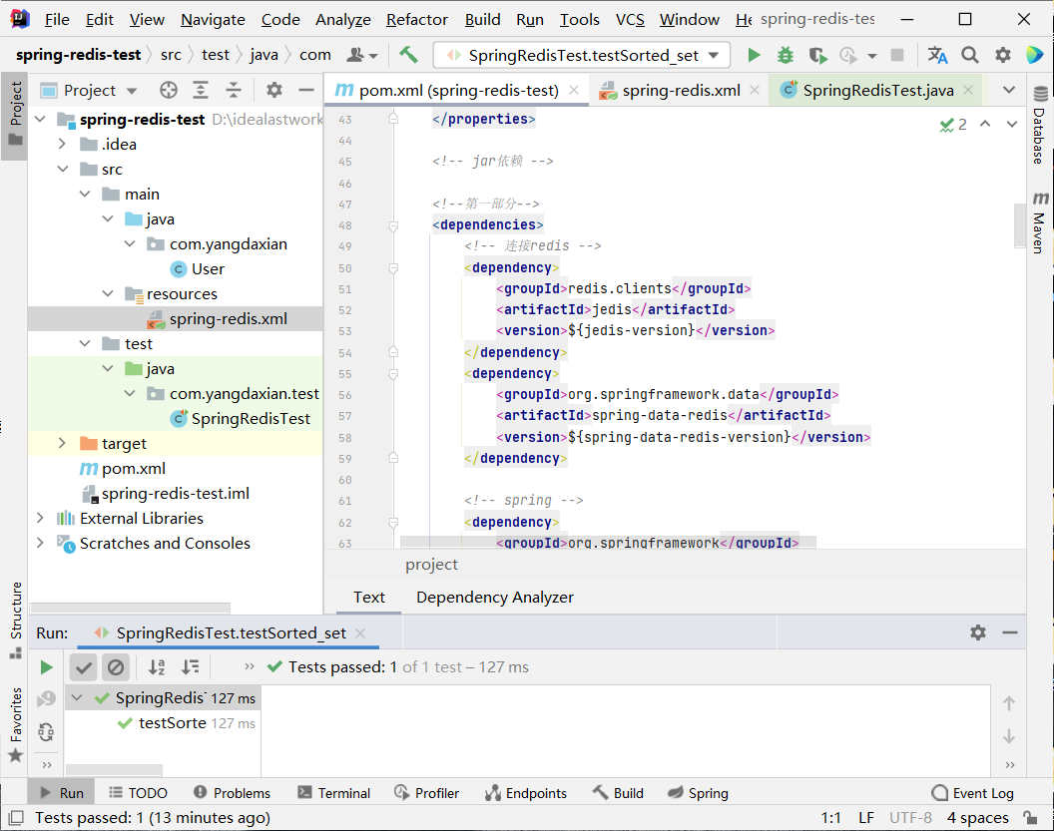
Task: Hide the Run tool window
Action: point(1010,632)
